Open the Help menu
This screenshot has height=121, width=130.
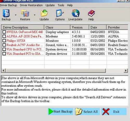coord(70,5)
